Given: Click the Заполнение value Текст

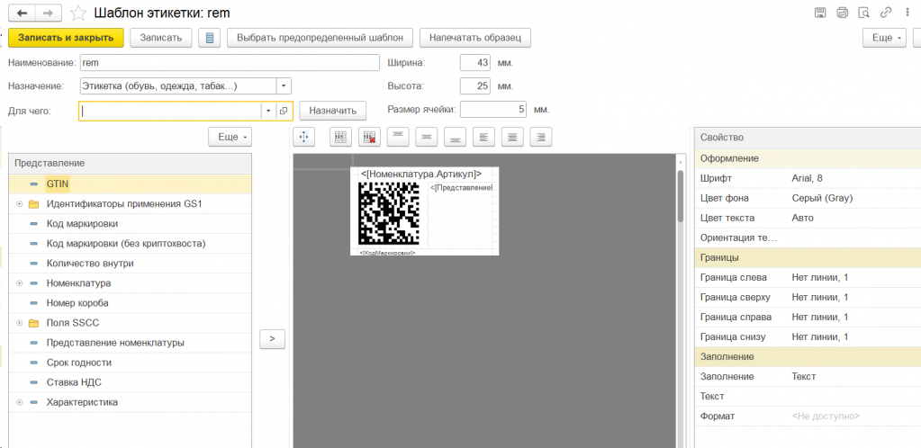Looking at the screenshot, I should pyautogui.click(x=804, y=376).
